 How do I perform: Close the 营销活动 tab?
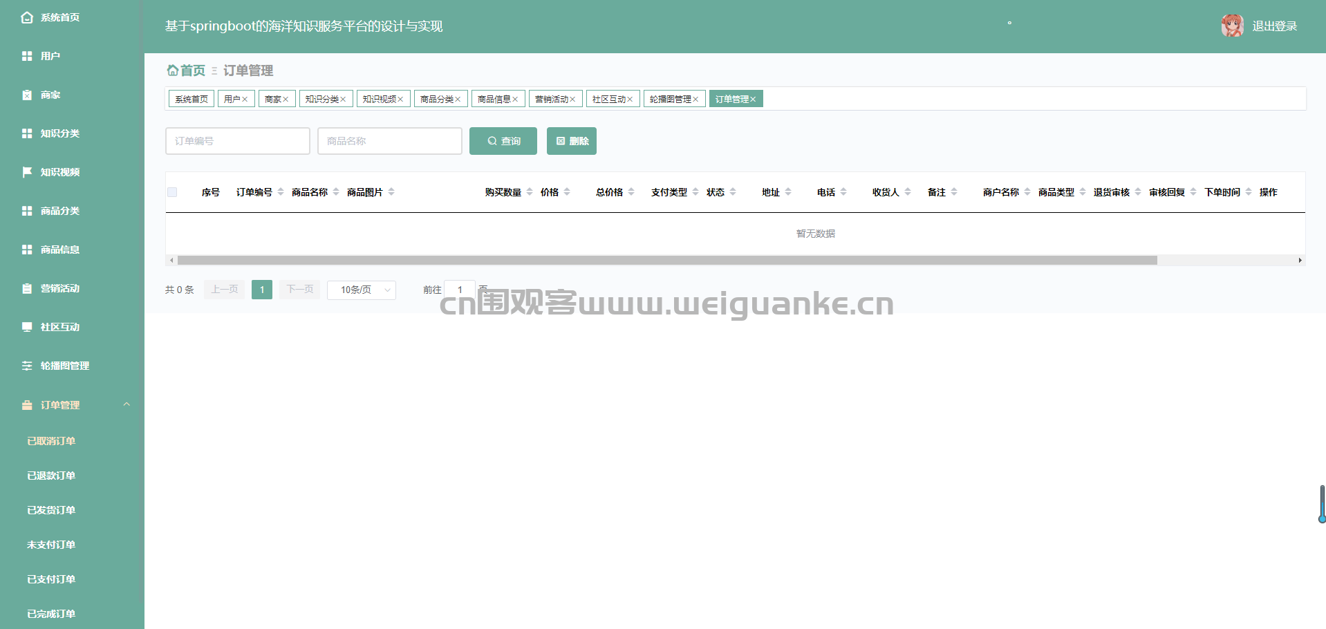[572, 100]
